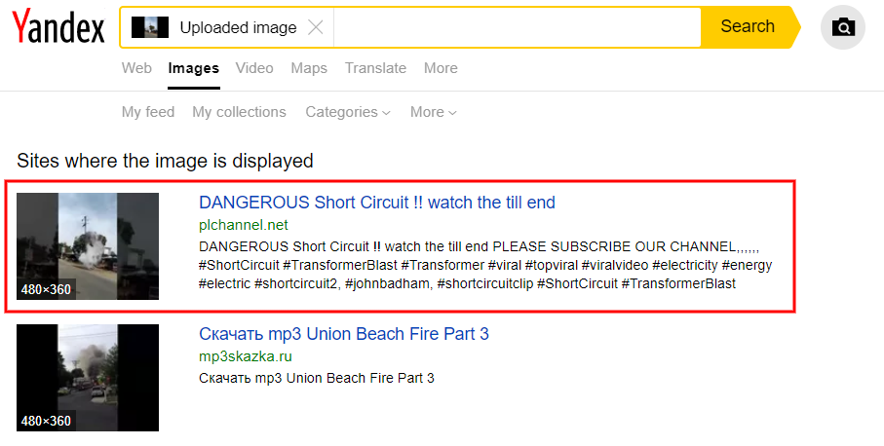Screen dimensions: 884x446
Task: Click the Yandex logo
Action: point(58,26)
